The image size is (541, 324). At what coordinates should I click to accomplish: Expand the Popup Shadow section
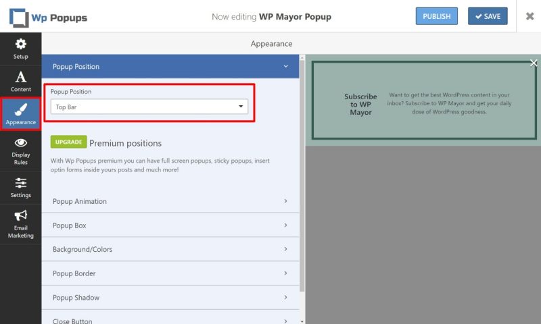click(x=170, y=298)
